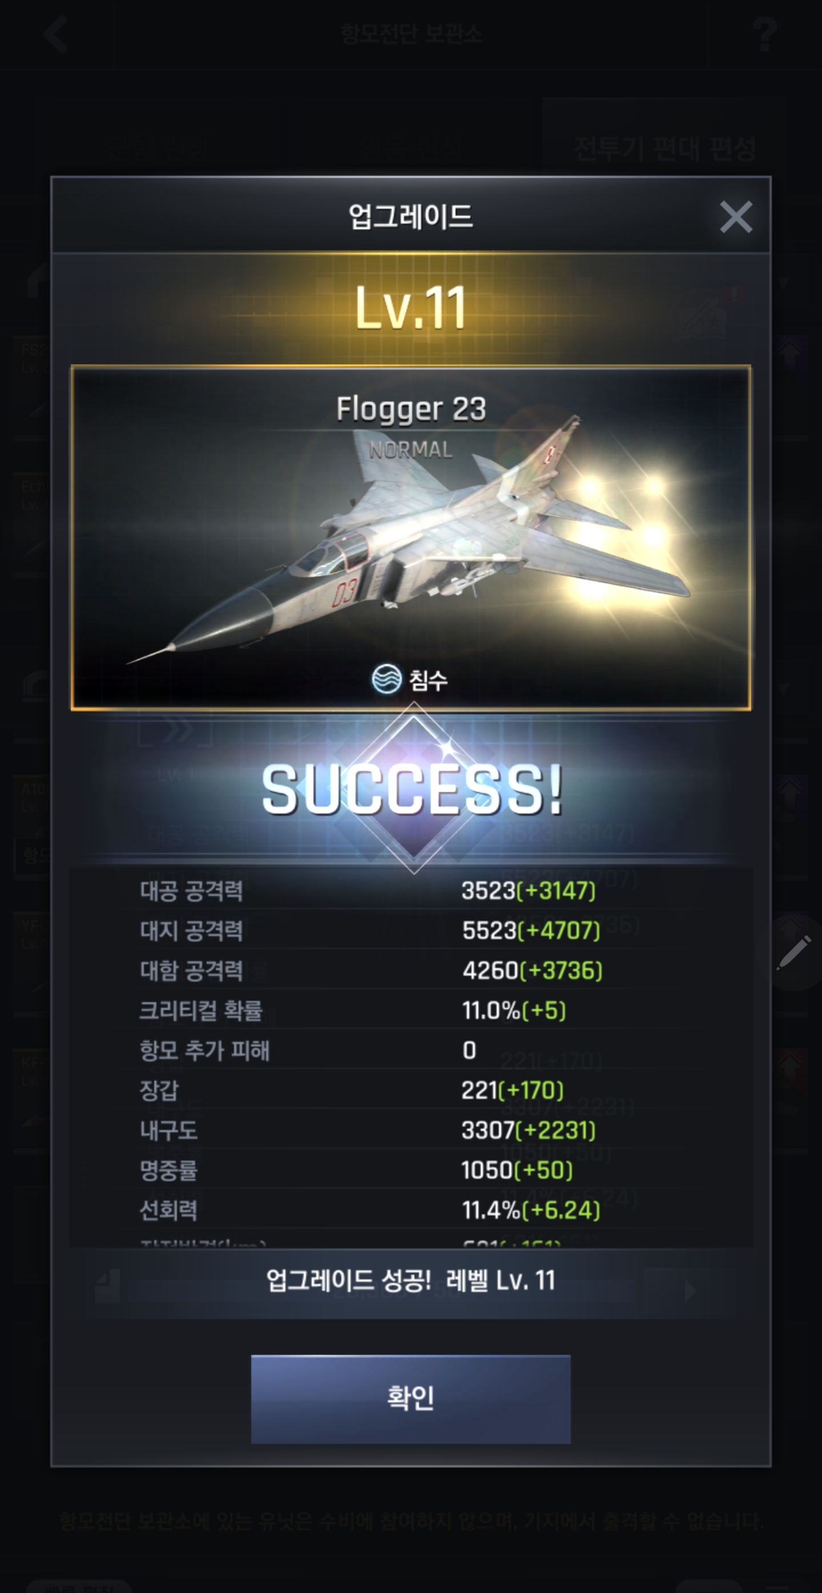Click the 크리티컬 확률 stat row

pyautogui.click(x=410, y=1010)
